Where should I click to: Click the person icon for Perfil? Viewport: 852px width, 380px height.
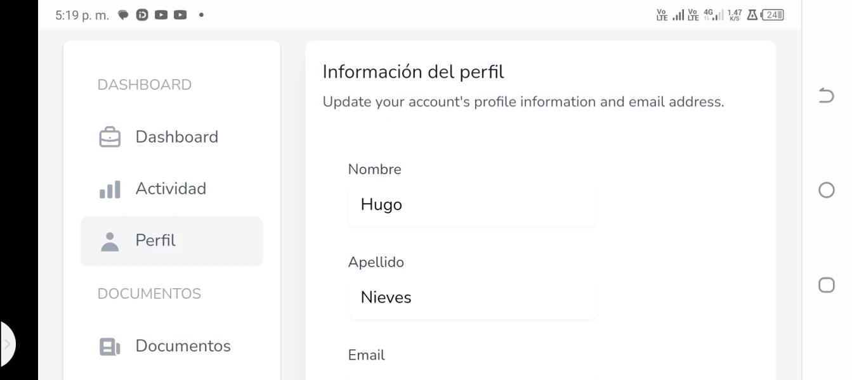point(110,241)
